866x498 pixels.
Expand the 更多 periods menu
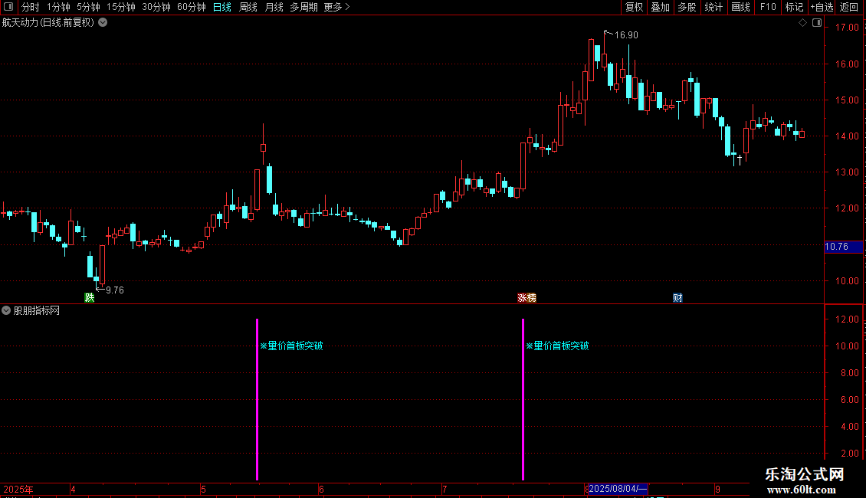pyautogui.click(x=337, y=7)
